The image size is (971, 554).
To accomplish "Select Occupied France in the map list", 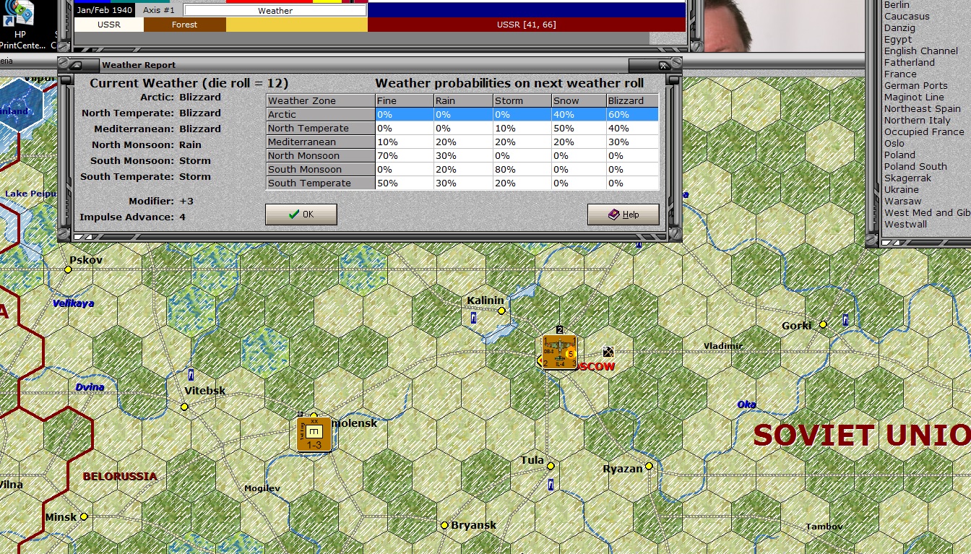I will pos(924,131).
